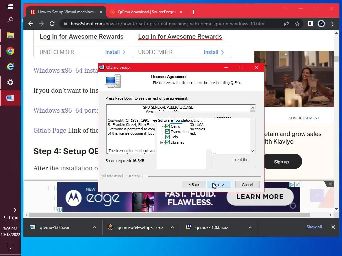Open qtemu-1.0.5.exe download options arrow
Image resolution: width=342 pixels, height=256 pixels.
[95, 227]
